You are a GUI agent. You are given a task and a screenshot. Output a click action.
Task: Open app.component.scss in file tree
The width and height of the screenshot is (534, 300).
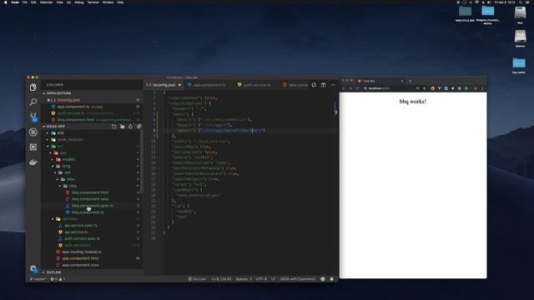coord(80,265)
